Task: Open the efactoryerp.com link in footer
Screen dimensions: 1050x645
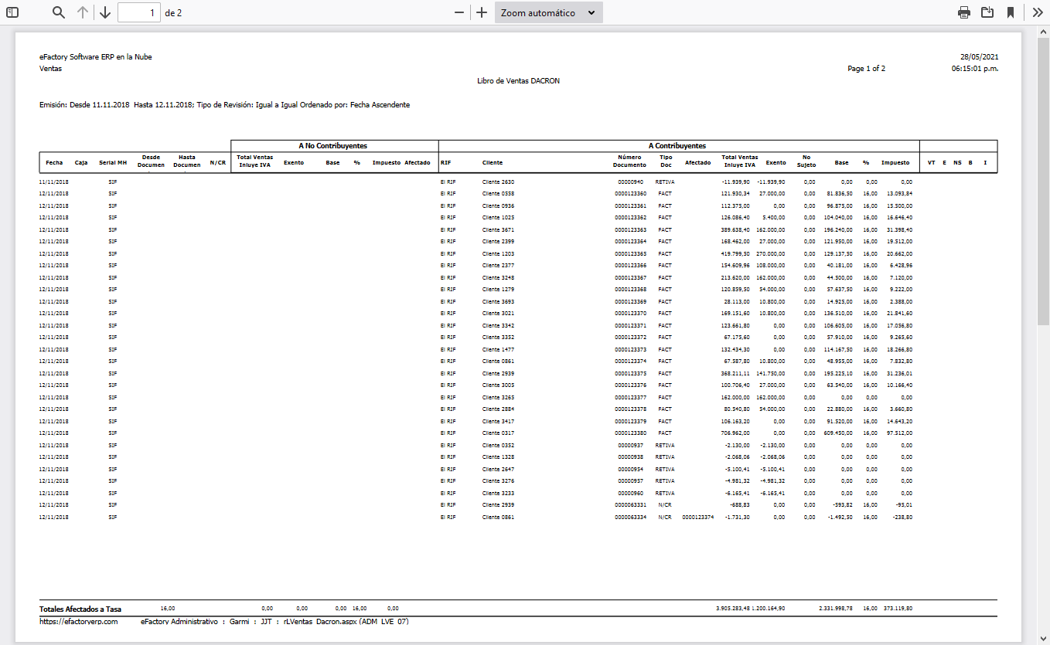Action: 78,621
